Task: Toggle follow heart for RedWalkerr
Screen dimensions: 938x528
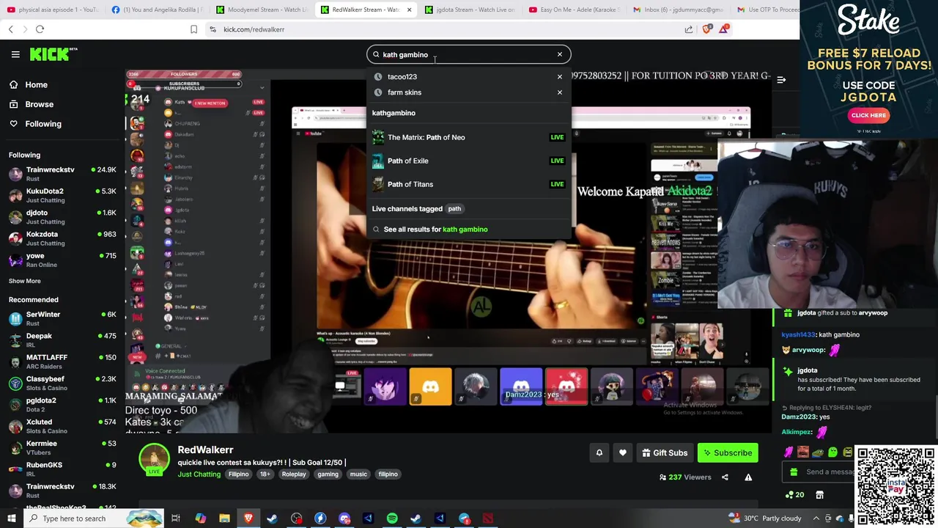Action: 622,453
